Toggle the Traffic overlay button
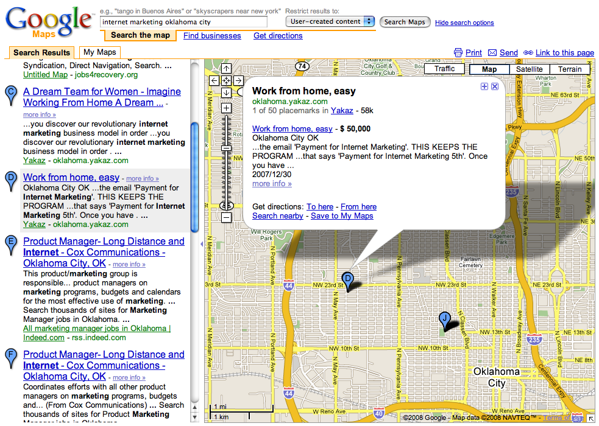This screenshot has height=426, width=599. click(444, 69)
